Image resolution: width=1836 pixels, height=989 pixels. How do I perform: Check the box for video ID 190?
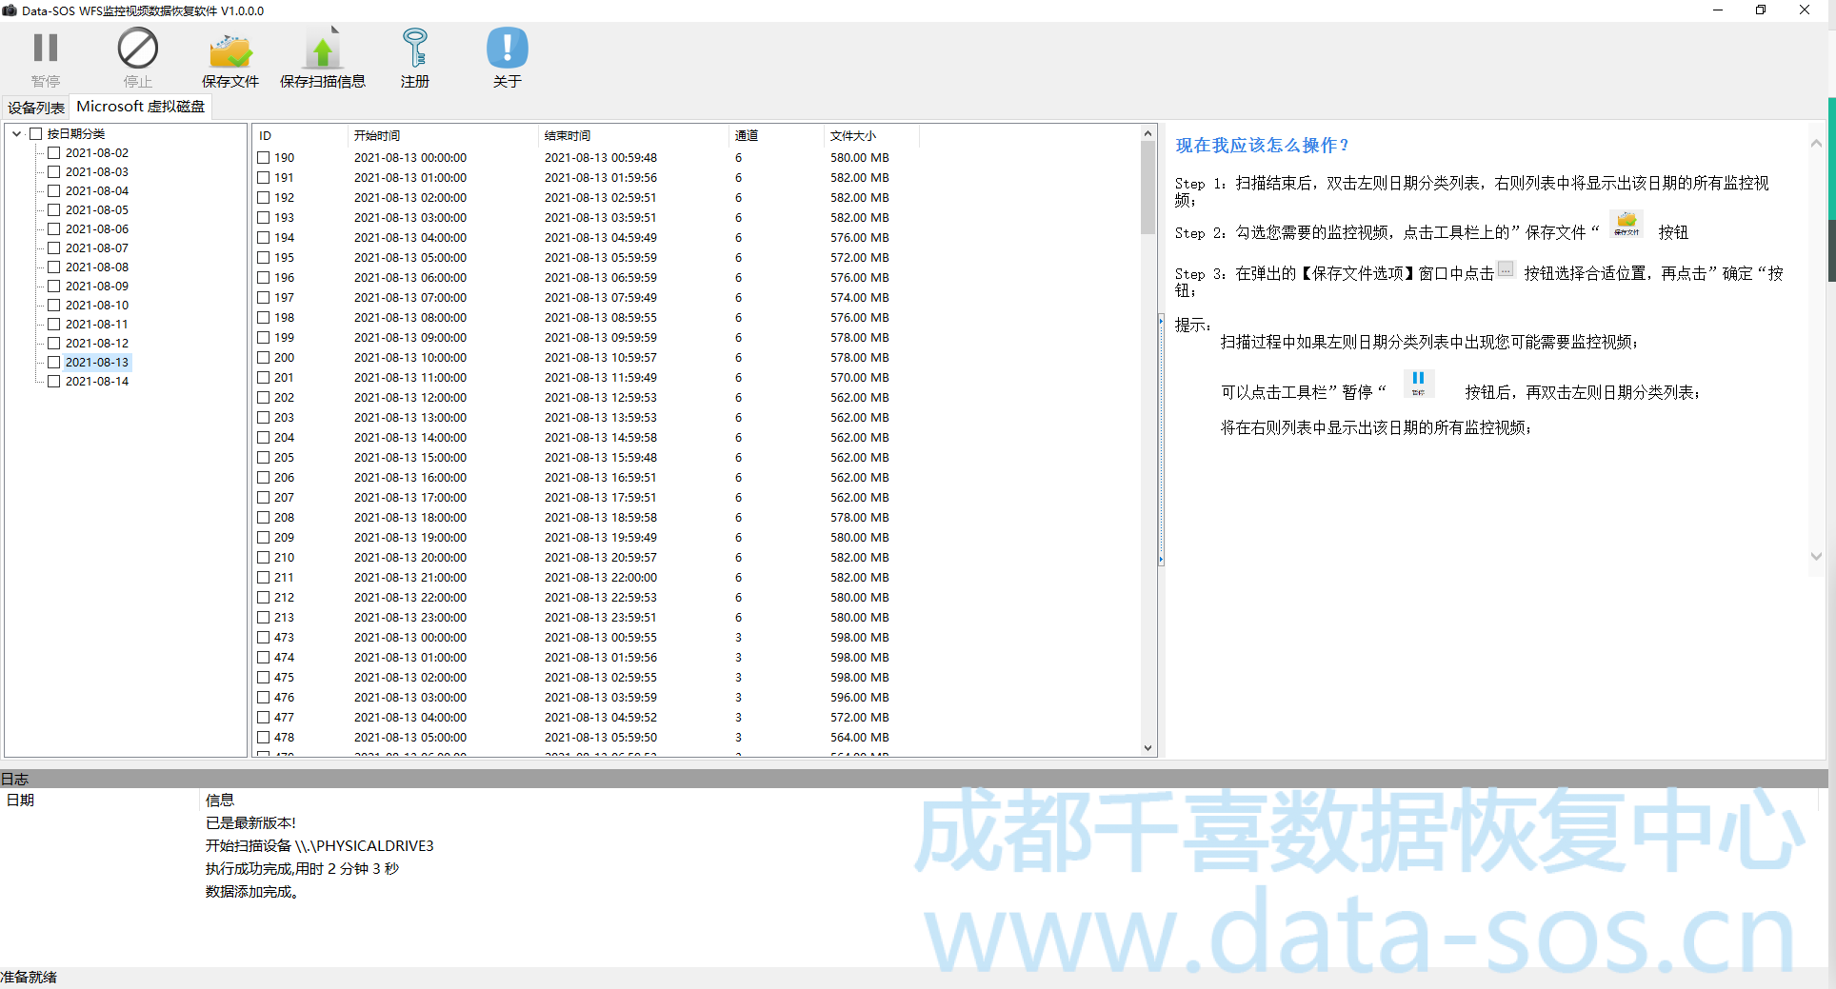click(x=264, y=158)
